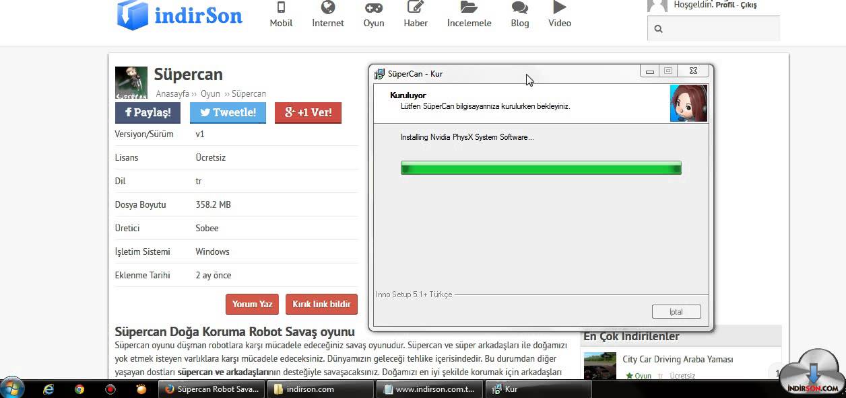Open the Haber news category
The image size is (846, 398).
point(416,15)
